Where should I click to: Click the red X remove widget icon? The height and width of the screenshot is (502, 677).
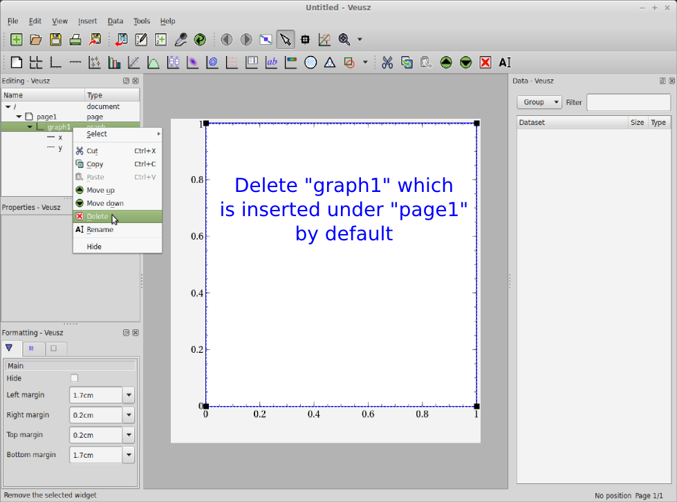click(x=485, y=63)
